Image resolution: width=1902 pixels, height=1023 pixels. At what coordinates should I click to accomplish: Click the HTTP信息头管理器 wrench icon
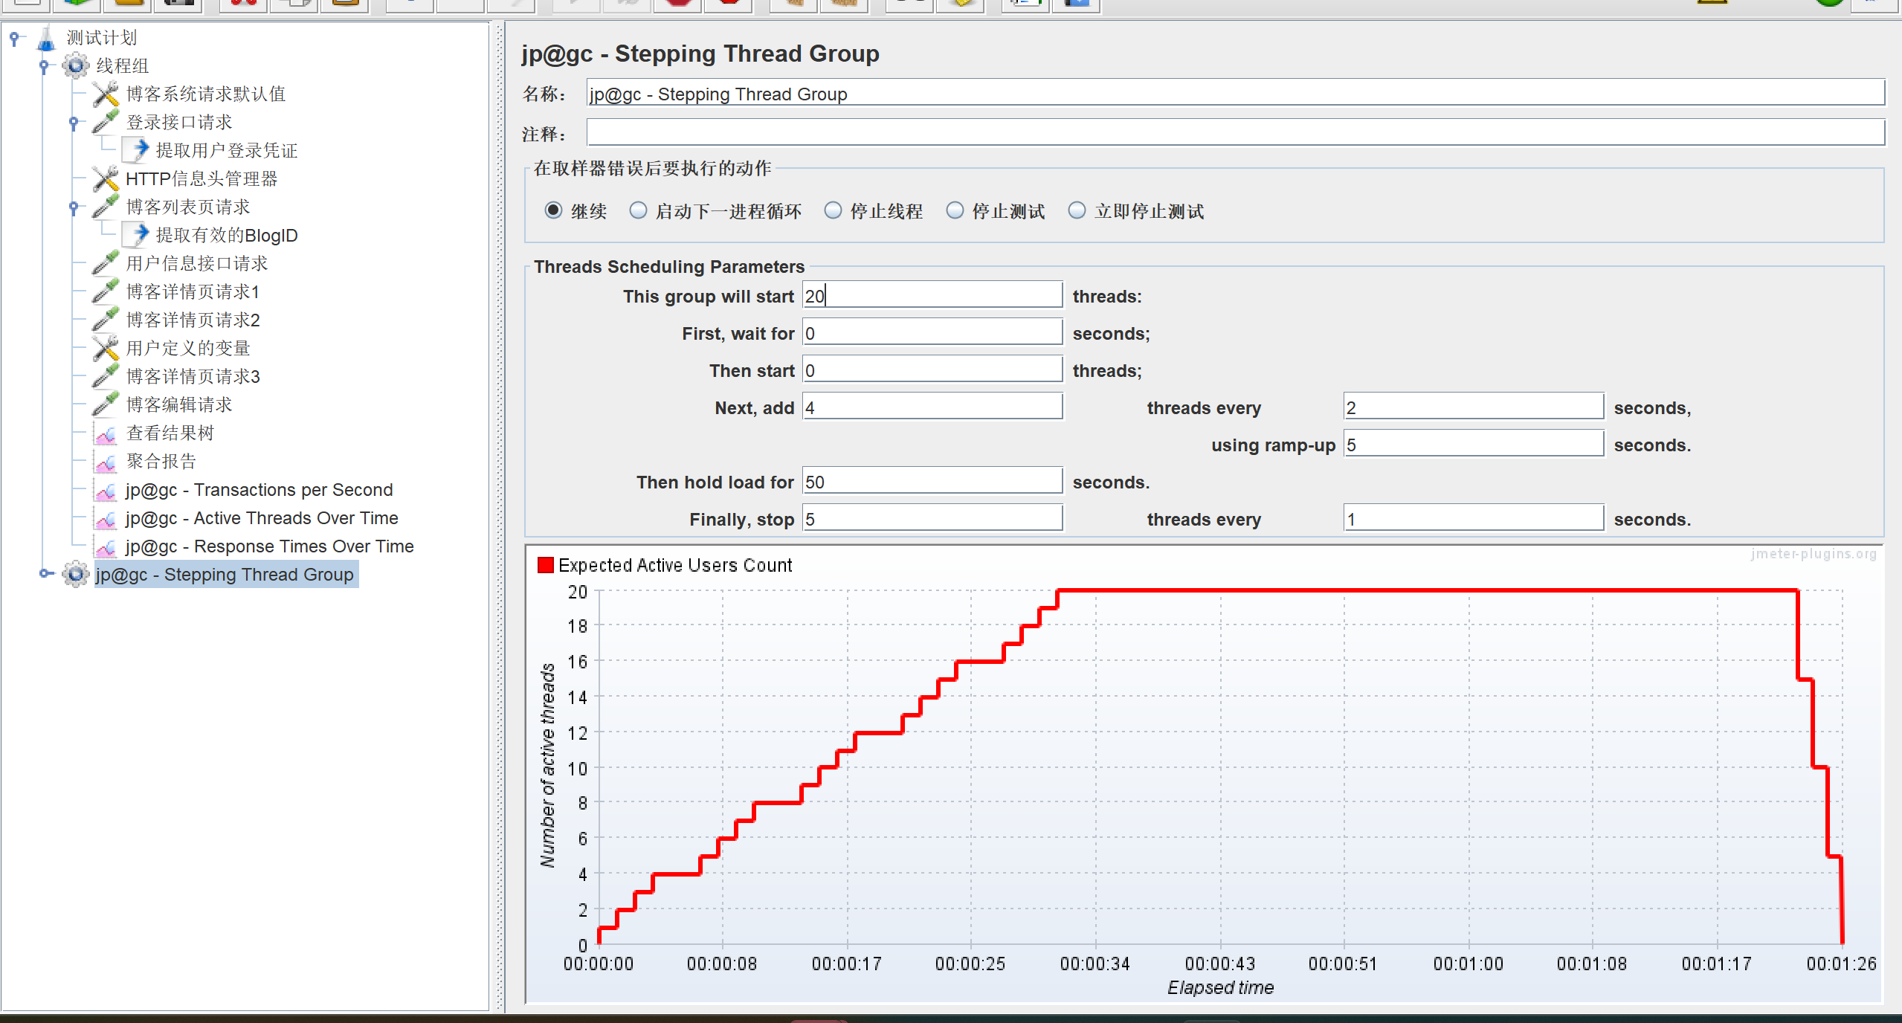coord(106,178)
